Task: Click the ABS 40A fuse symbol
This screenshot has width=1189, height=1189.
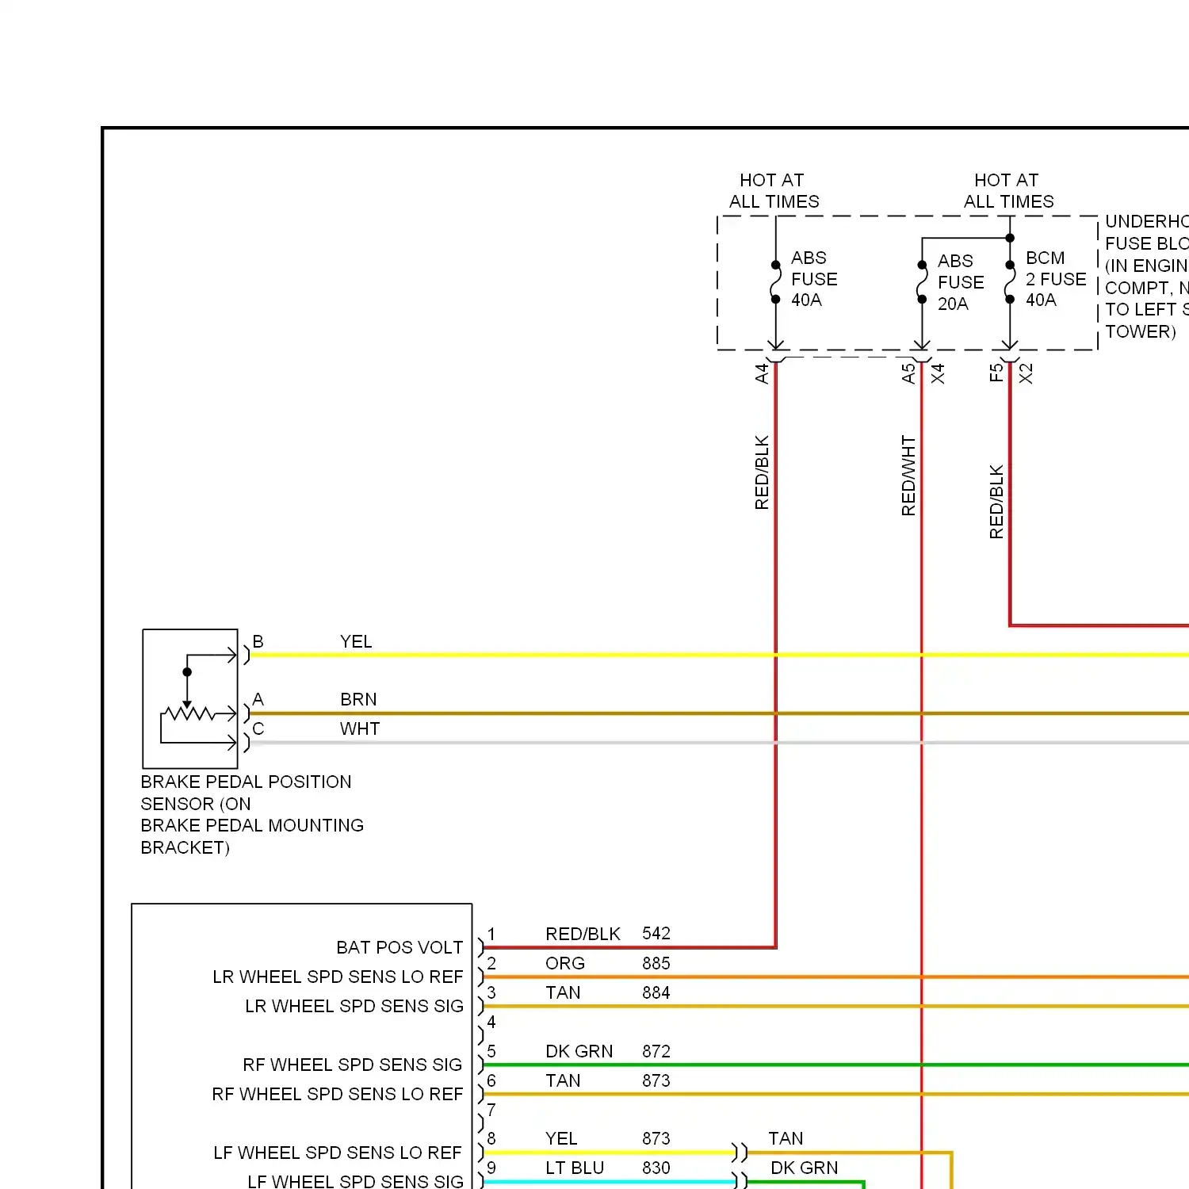Action: coord(776,282)
